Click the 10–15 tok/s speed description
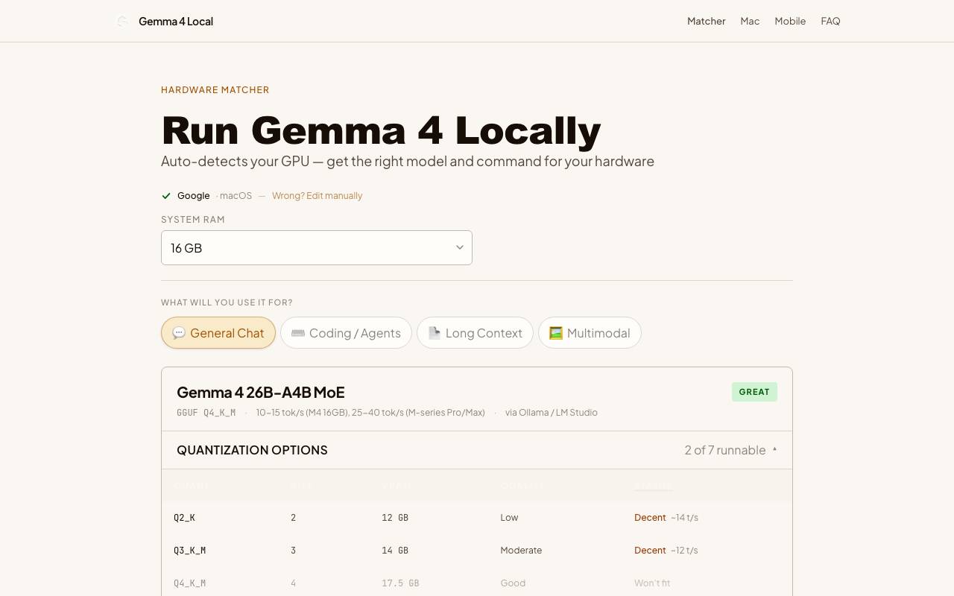The height and width of the screenshot is (596, 954). 370,413
